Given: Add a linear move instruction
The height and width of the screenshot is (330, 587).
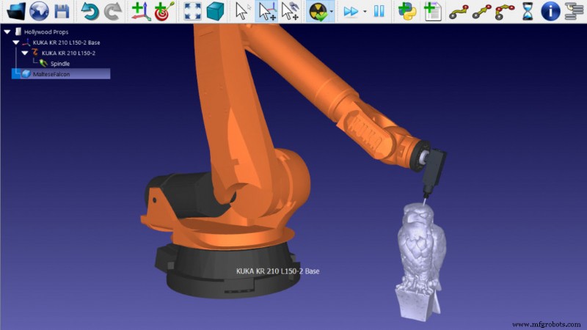Looking at the screenshot, I should coord(481,12).
